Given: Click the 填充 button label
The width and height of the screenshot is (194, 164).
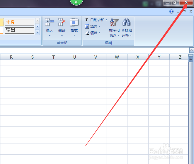Looking at the screenshot, I should 94,26.
